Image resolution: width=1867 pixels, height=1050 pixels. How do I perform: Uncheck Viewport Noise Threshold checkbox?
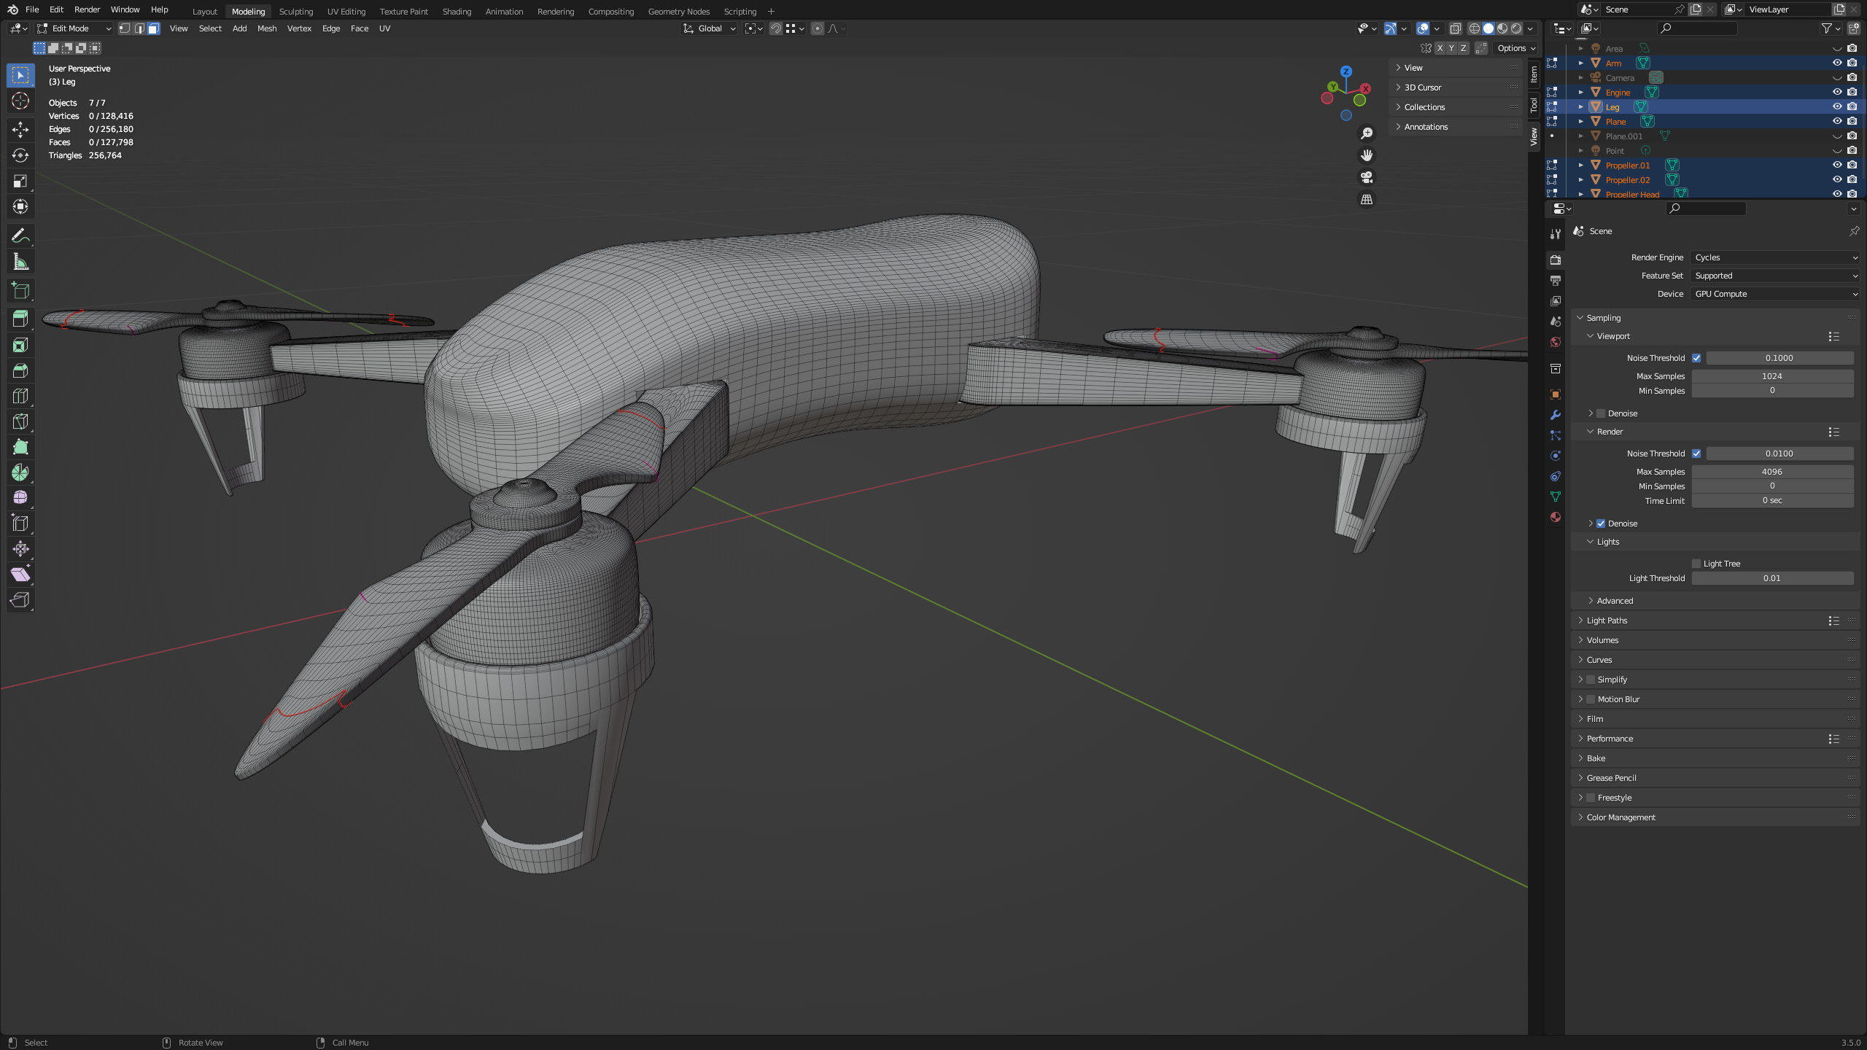[1696, 358]
